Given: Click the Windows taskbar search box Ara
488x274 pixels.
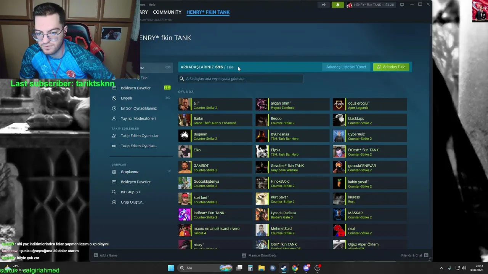Looking at the screenshot, I should tap(206, 268).
